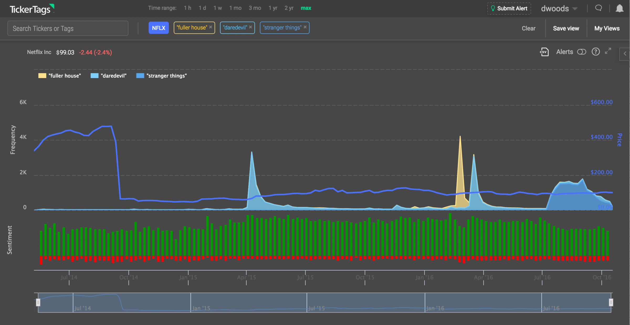The image size is (630, 325).
Task: Expand the collapsed side panel arrow
Action: coord(625,54)
